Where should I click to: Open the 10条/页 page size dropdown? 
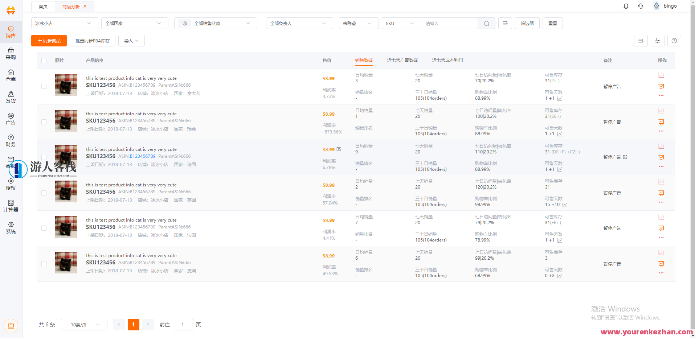tap(84, 325)
